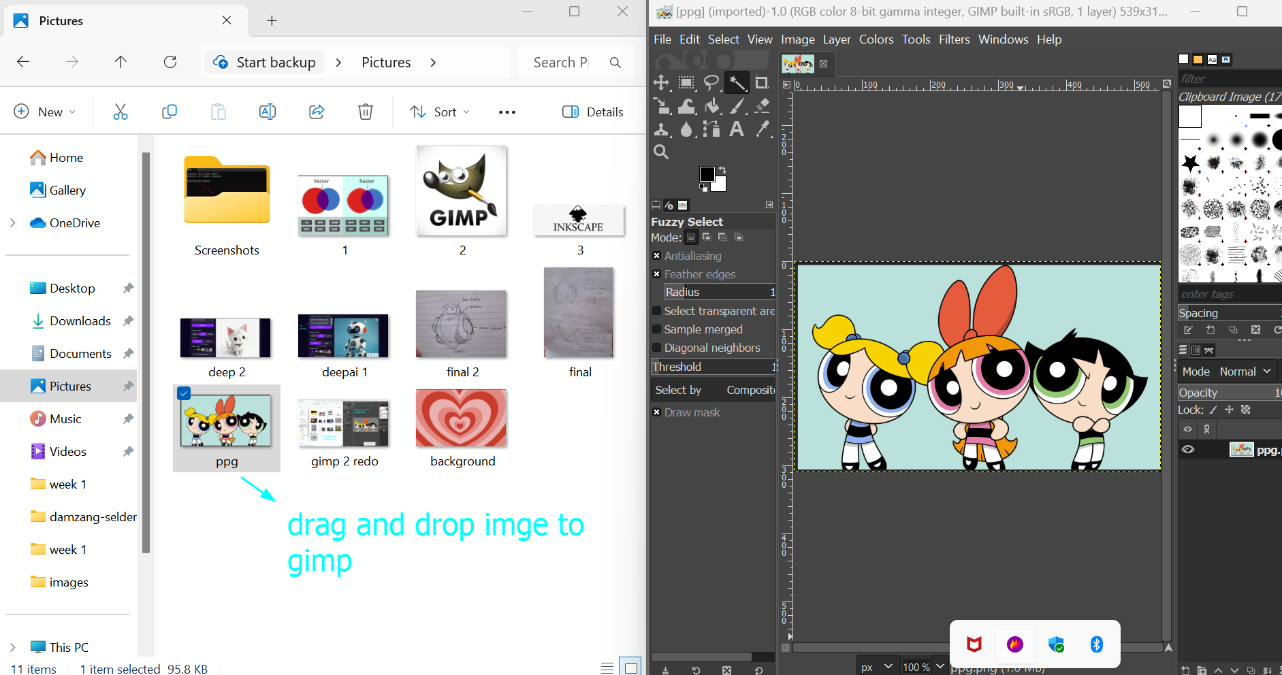
Task: Open the New dropdown in File Explorer
Action: pos(45,112)
